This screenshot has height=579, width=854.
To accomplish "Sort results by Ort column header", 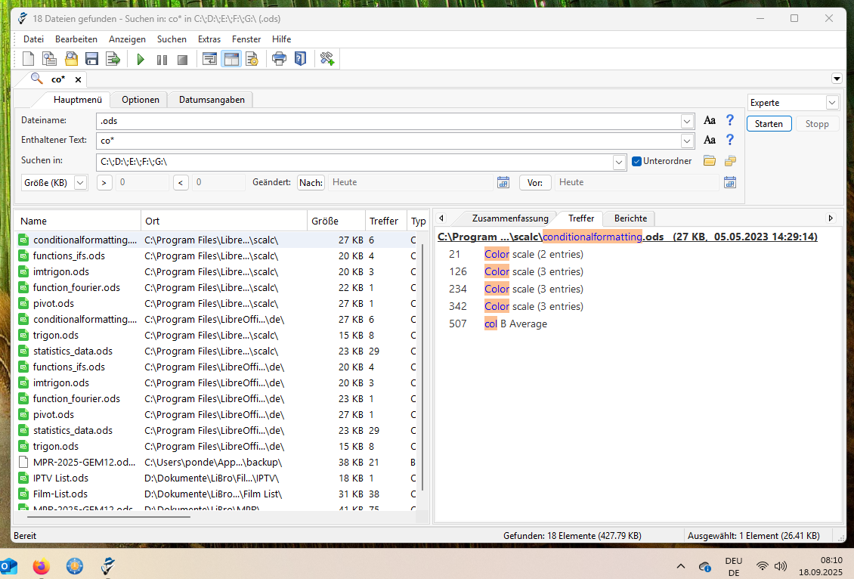I will (x=224, y=221).
